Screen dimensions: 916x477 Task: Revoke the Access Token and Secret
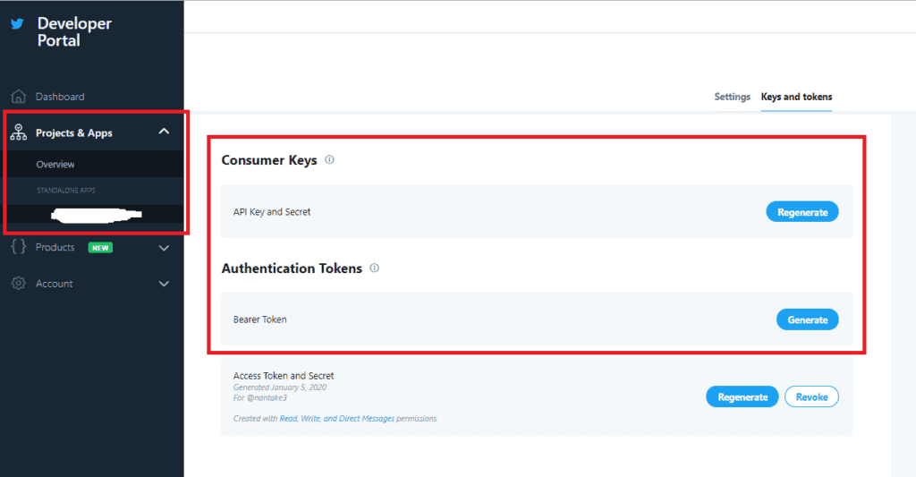pyautogui.click(x=811, y=396)
